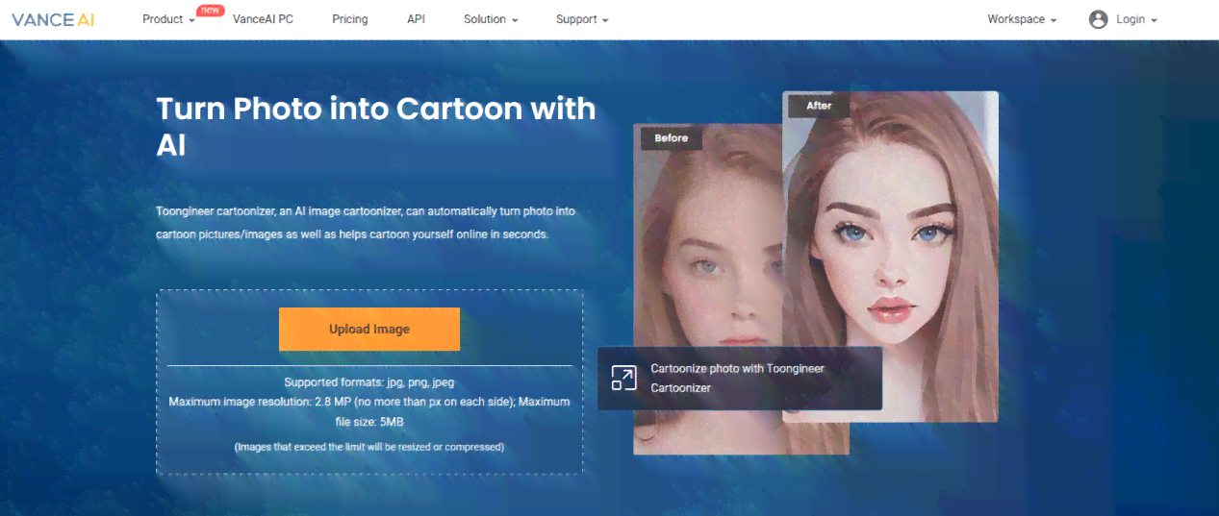Click the 'Cartoonize photo with Toongineer Cartoonizer' text
The image size is (1219, 516).
[738, 378]
